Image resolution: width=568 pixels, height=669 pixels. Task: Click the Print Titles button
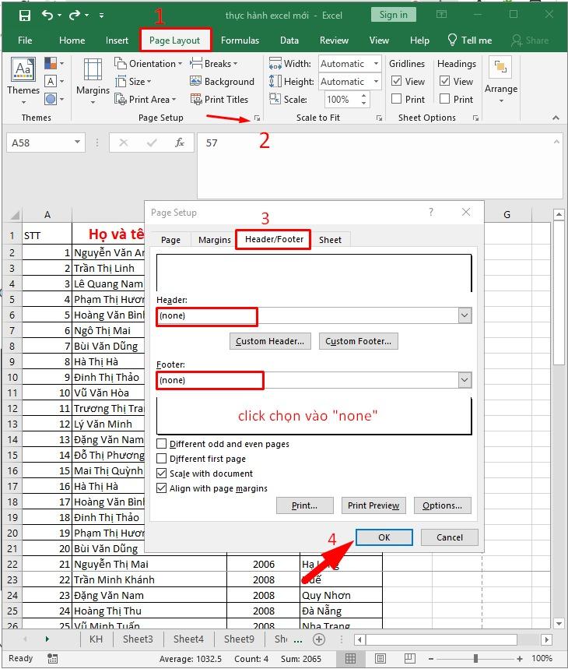click(219, 100)
